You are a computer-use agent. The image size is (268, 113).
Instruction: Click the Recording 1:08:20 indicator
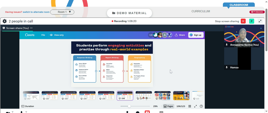tap(124, 21)
